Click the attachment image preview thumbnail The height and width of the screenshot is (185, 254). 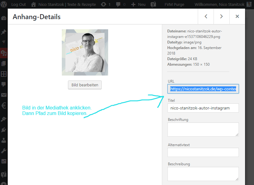[85, 52]
